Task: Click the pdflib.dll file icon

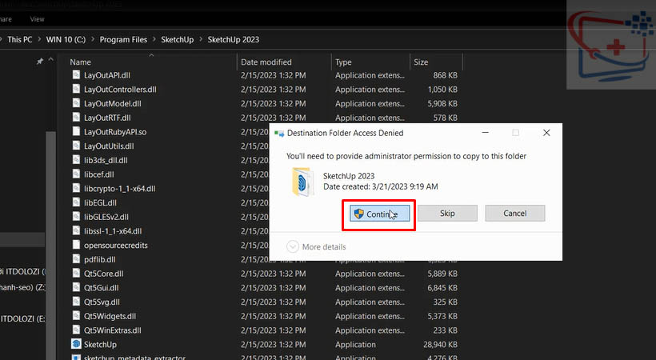Action: 76,259
